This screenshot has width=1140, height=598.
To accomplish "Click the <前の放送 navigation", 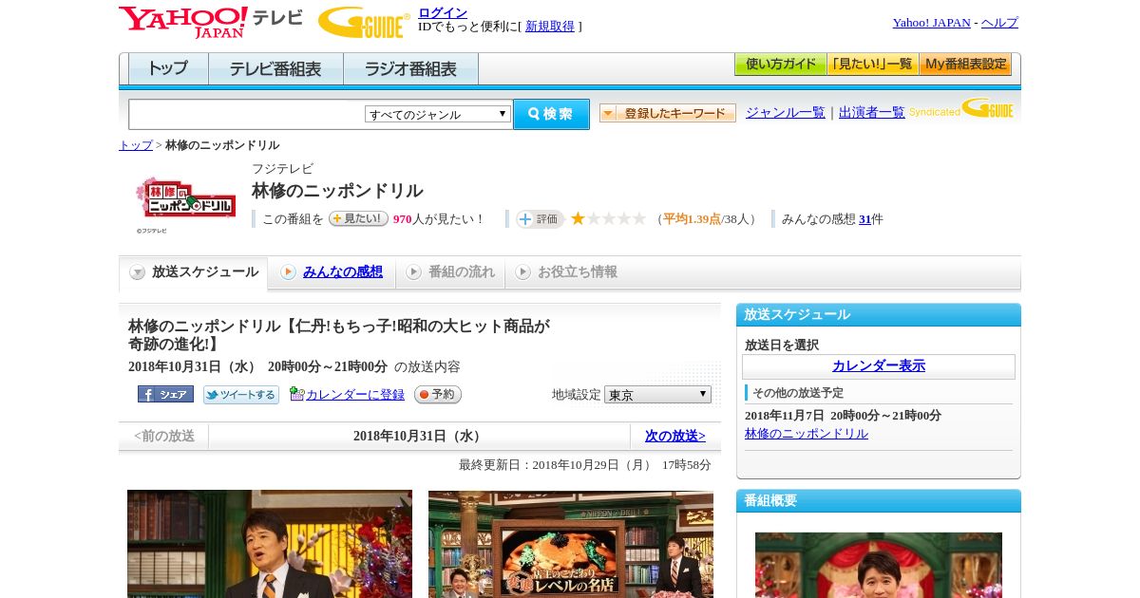I will (164, 437).
